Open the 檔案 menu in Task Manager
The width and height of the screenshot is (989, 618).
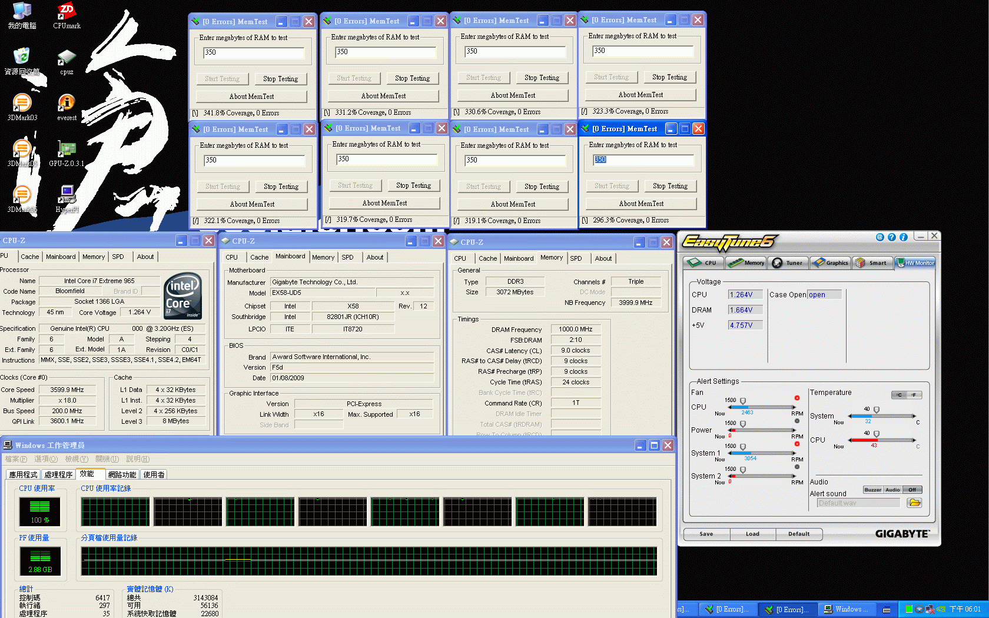click(16, 459)
